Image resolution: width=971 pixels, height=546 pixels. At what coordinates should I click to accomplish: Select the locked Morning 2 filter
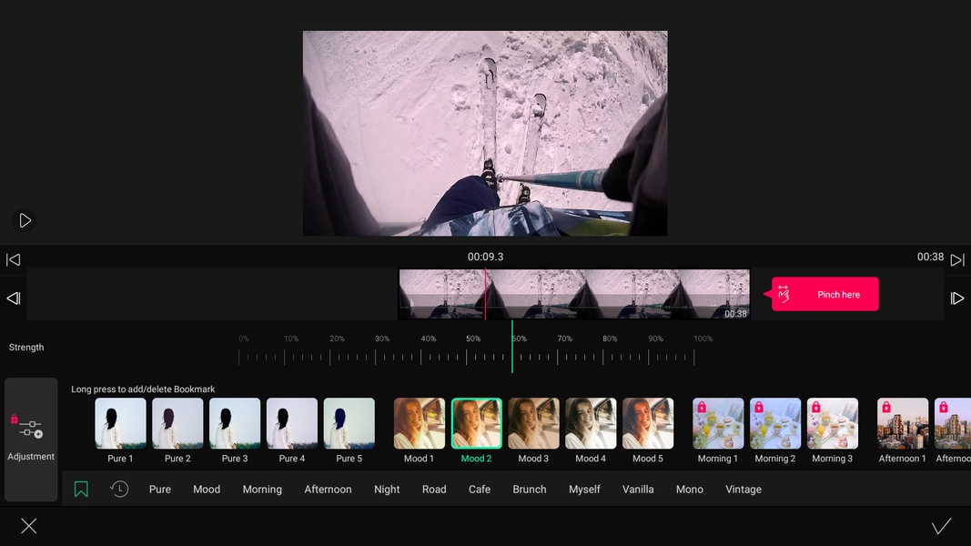pyautogui.click(x=775, y=430)
